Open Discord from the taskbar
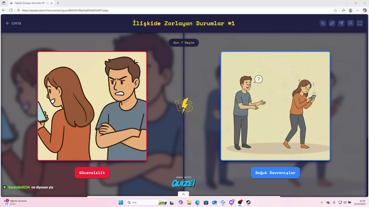369x207 pixels. [231, 202]
